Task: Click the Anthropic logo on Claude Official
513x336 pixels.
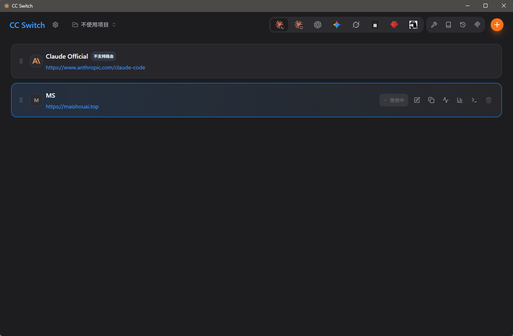Action: [x=36, y=61]
